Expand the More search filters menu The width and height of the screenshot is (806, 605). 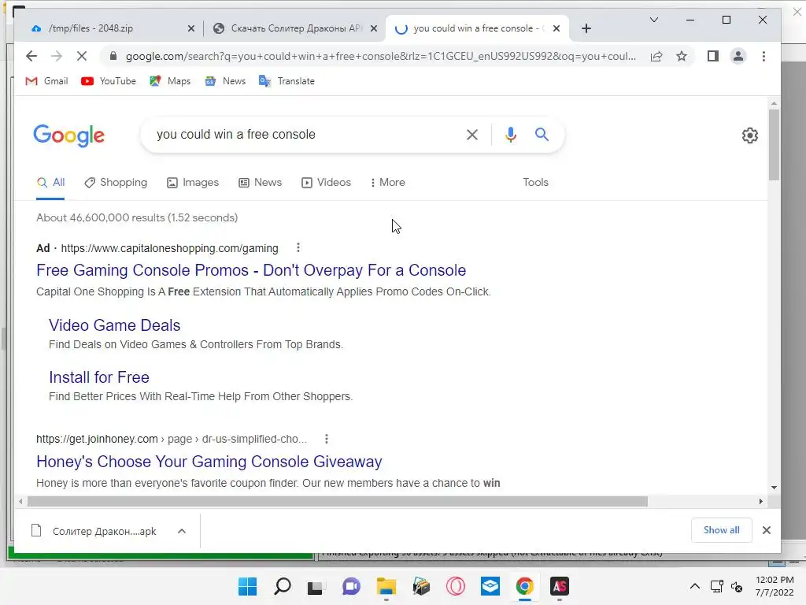387,182
